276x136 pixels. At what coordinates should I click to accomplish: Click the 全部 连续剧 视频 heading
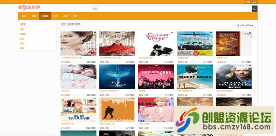(x=71, y=24)
